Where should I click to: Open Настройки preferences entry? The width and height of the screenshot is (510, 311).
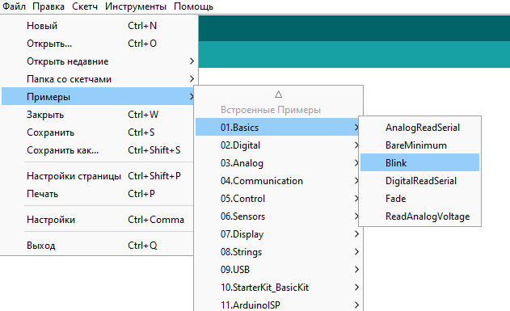tap(99, 220)
